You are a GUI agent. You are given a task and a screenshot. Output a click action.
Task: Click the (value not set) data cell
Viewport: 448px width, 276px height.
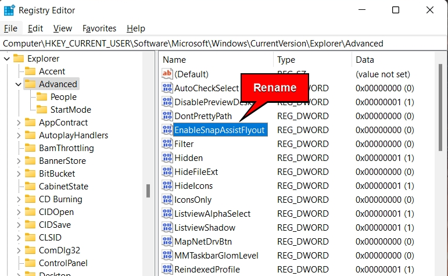coord(383,74)
